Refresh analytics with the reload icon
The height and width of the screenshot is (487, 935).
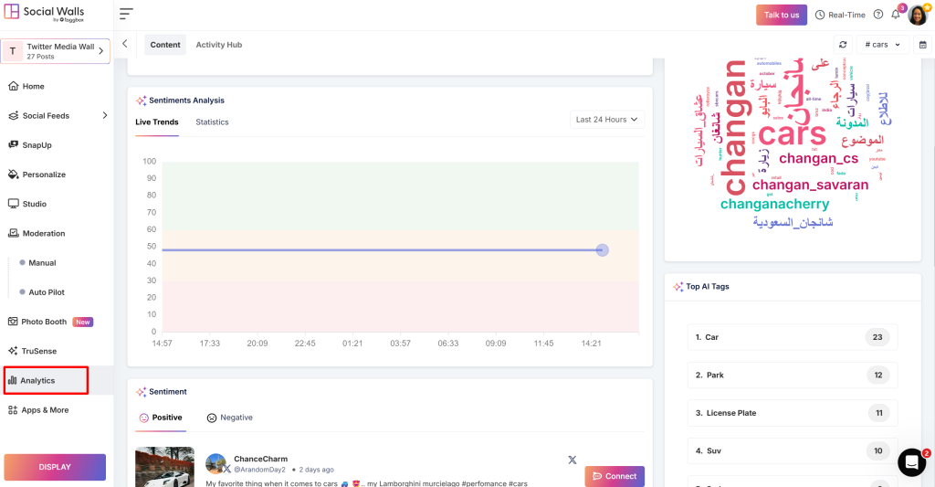pyautogui.click(x=843, y=45)
